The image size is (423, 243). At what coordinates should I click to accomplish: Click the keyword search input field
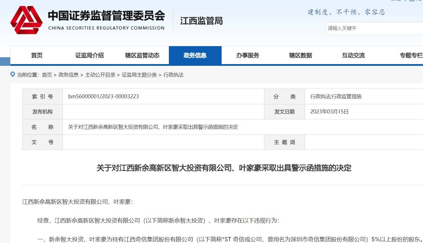pyautogui.click(x=374, y=28)
